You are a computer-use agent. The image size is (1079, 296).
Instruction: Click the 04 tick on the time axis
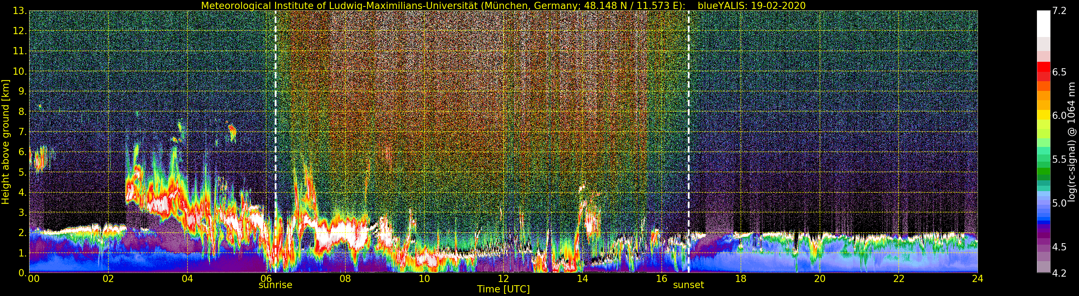click(x=187, y=279)
